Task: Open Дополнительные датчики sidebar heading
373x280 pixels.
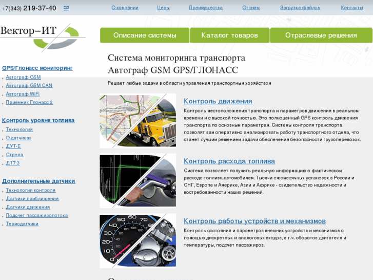Action: click(x=38, y=181)
